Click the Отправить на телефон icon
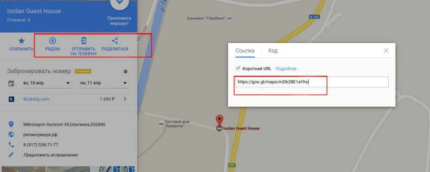Viewport: 430px width, 172px height. pyautogui.click(x=83, y=41)
